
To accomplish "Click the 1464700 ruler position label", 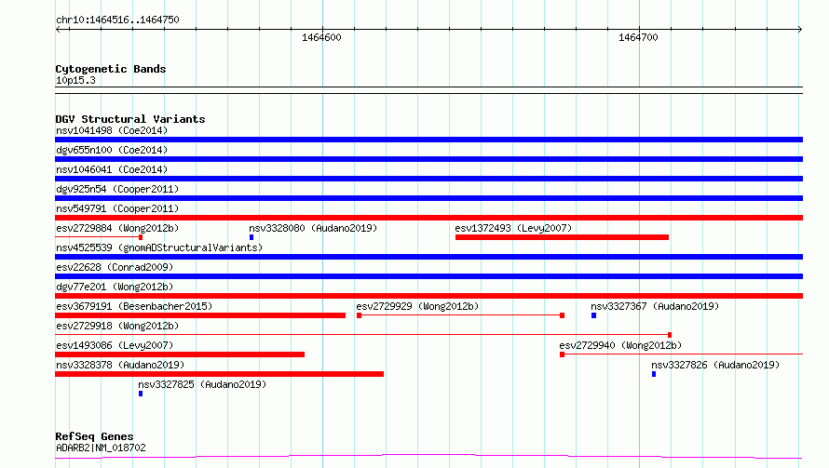I will tap(638, 37).
